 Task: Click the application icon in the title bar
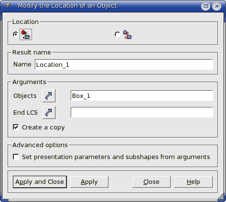pyautogui.click(x=8, y=6)
